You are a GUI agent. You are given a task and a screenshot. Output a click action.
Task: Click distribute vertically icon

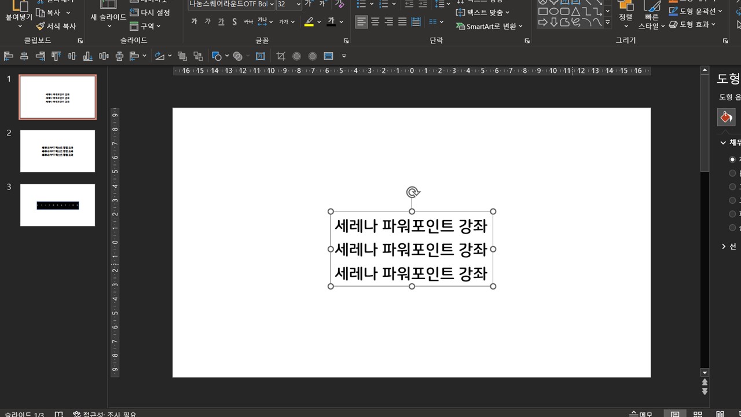pos(119,56)
